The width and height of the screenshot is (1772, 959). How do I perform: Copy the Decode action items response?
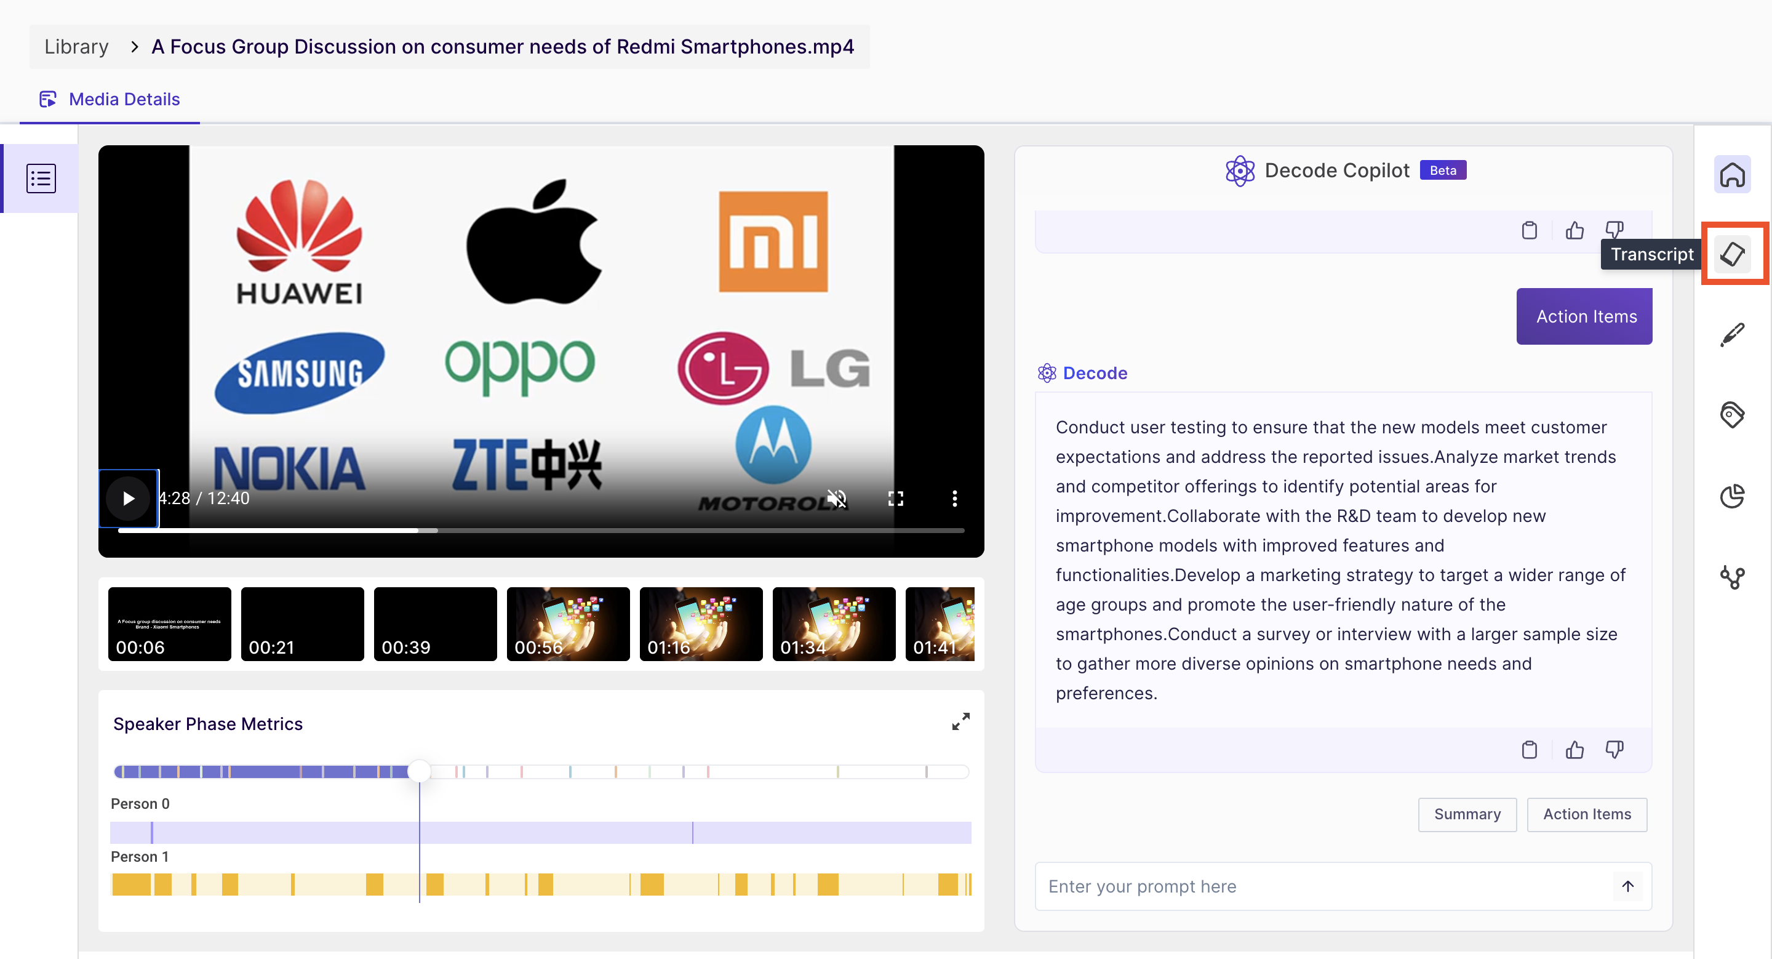1529,749
